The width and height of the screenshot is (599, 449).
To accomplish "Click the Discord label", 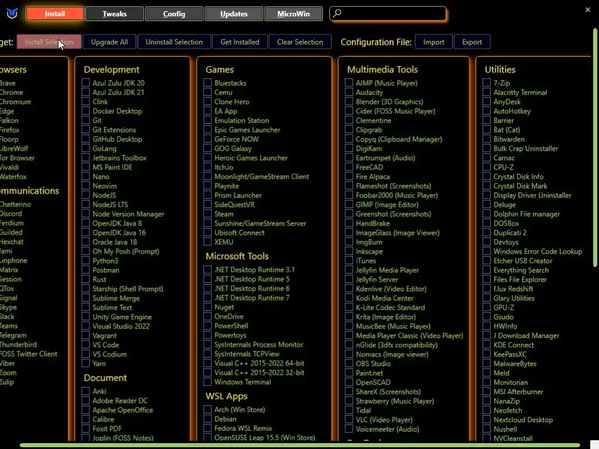I will coord(11,214).
